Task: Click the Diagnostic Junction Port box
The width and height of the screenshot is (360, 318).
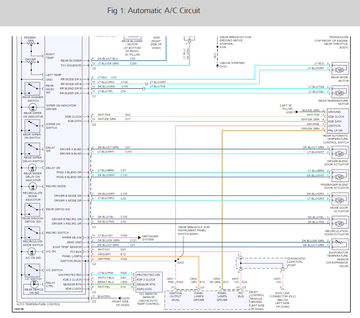Action: click(x=262, y=263)
